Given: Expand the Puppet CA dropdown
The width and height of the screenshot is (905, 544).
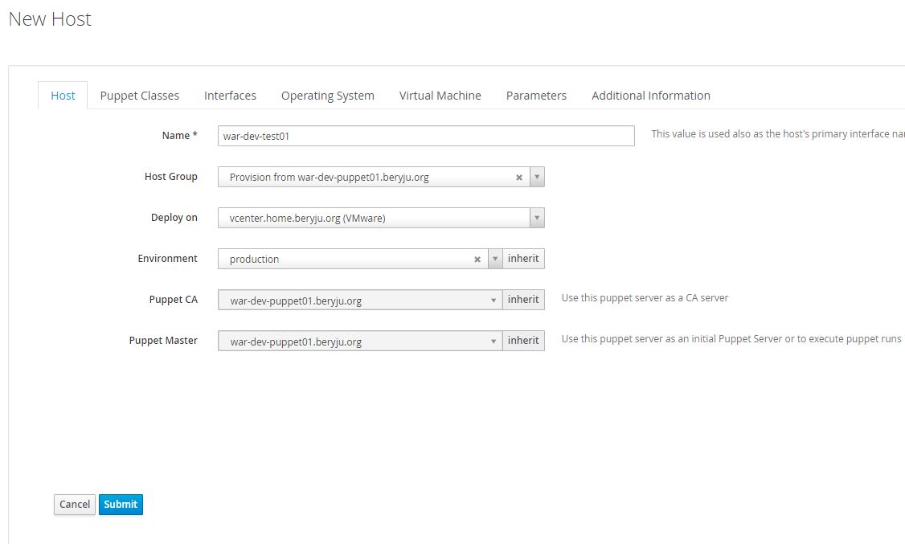Looking at the screenshot, I should pyautogui.click(x=493, y=299).
